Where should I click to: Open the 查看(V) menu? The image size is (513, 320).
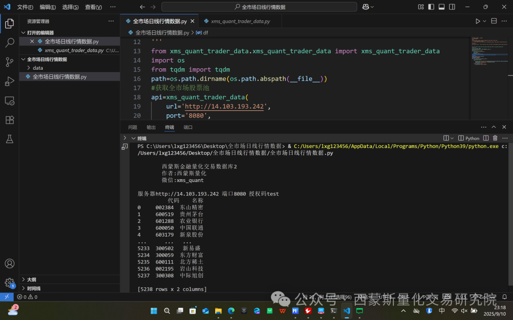[x=93, y=7]
